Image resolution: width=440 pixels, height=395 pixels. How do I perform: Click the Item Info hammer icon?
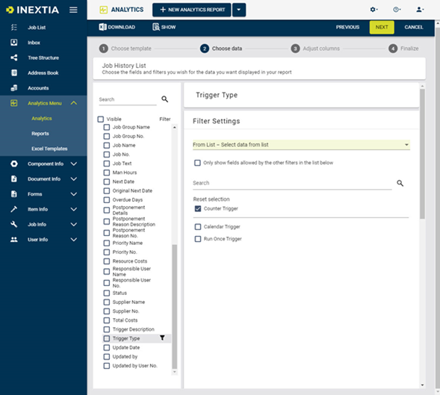pyautogui.click(x=13, y=209)
